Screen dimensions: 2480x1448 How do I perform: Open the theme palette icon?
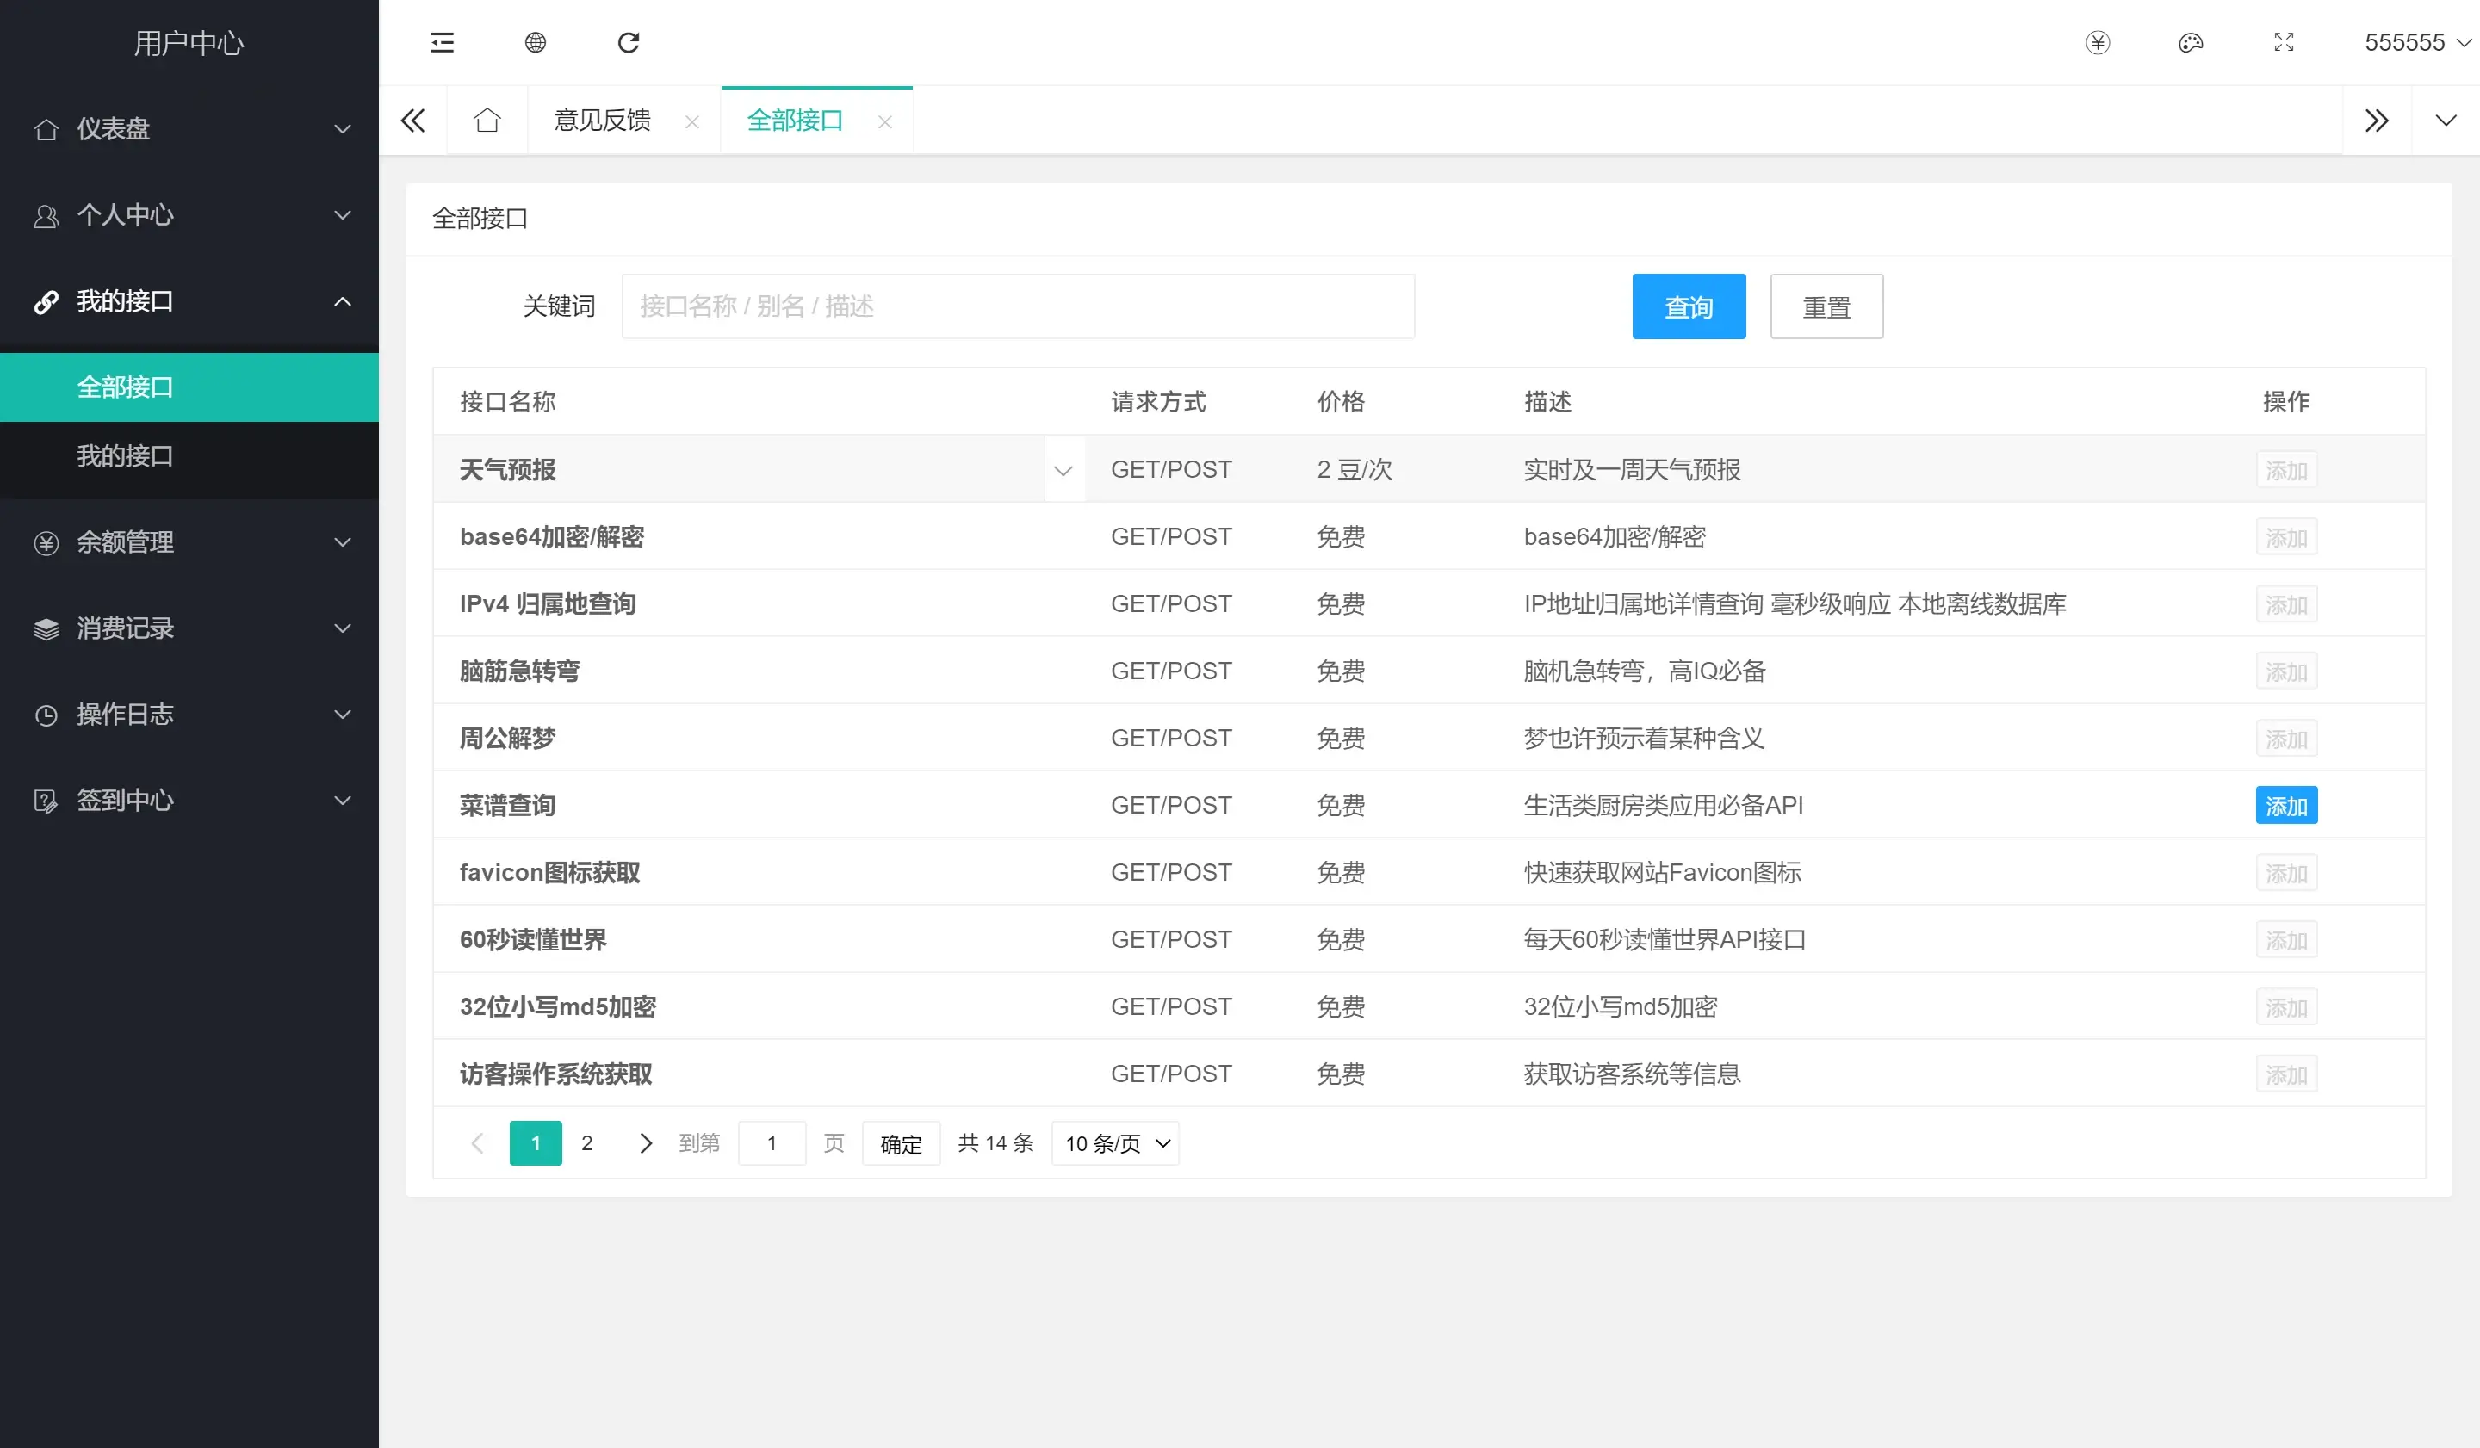tap(2191, 42)
